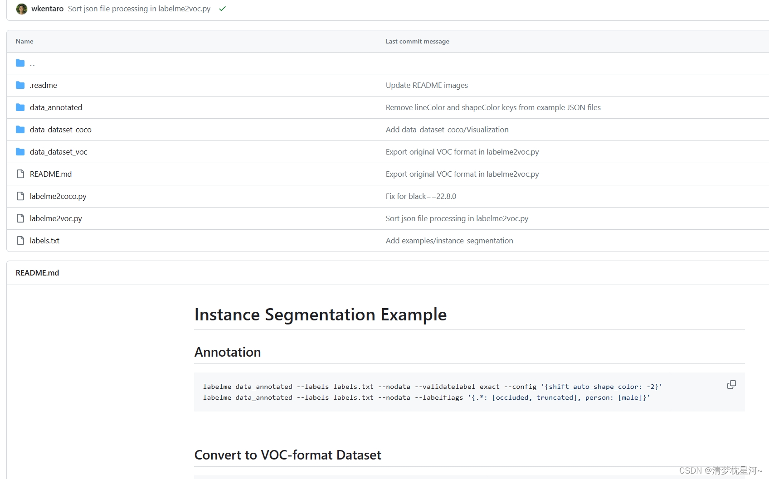Open 'Fix for black==22.8.0' commit message

point(421,196)
